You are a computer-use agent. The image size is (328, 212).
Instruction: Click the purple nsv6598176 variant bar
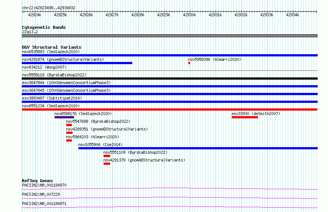point(64,117)
